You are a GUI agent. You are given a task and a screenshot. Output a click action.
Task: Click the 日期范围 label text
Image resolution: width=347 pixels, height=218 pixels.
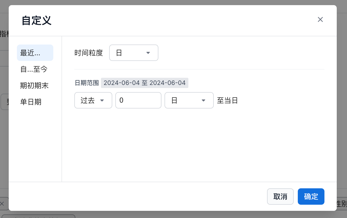coord(87,83)
